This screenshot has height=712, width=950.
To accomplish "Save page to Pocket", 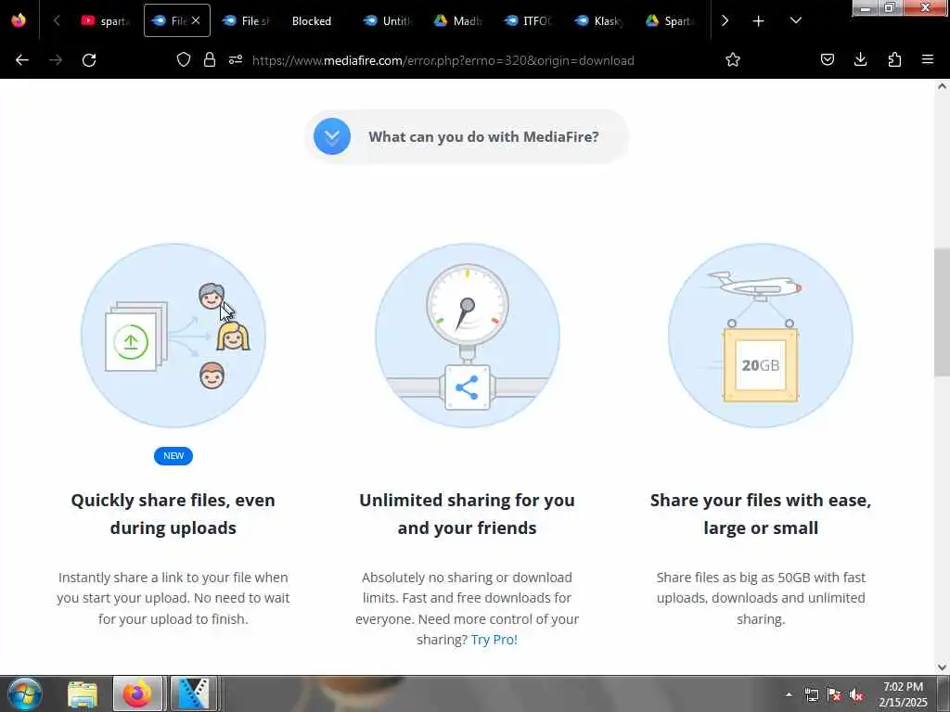I will point(827,60).
